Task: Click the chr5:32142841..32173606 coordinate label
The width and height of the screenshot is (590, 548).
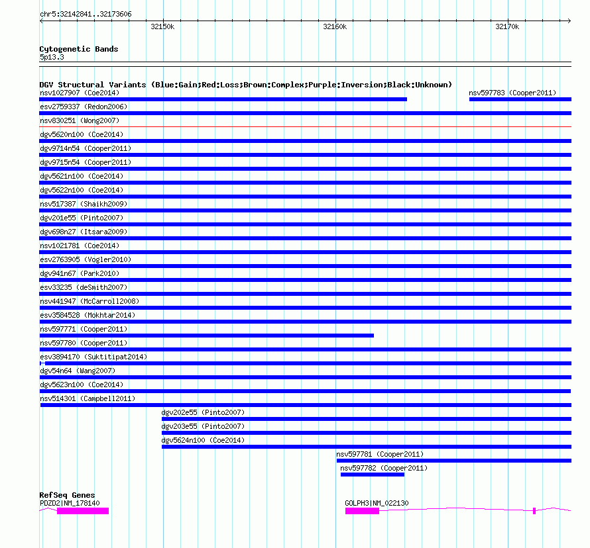Action: [86, 15]
